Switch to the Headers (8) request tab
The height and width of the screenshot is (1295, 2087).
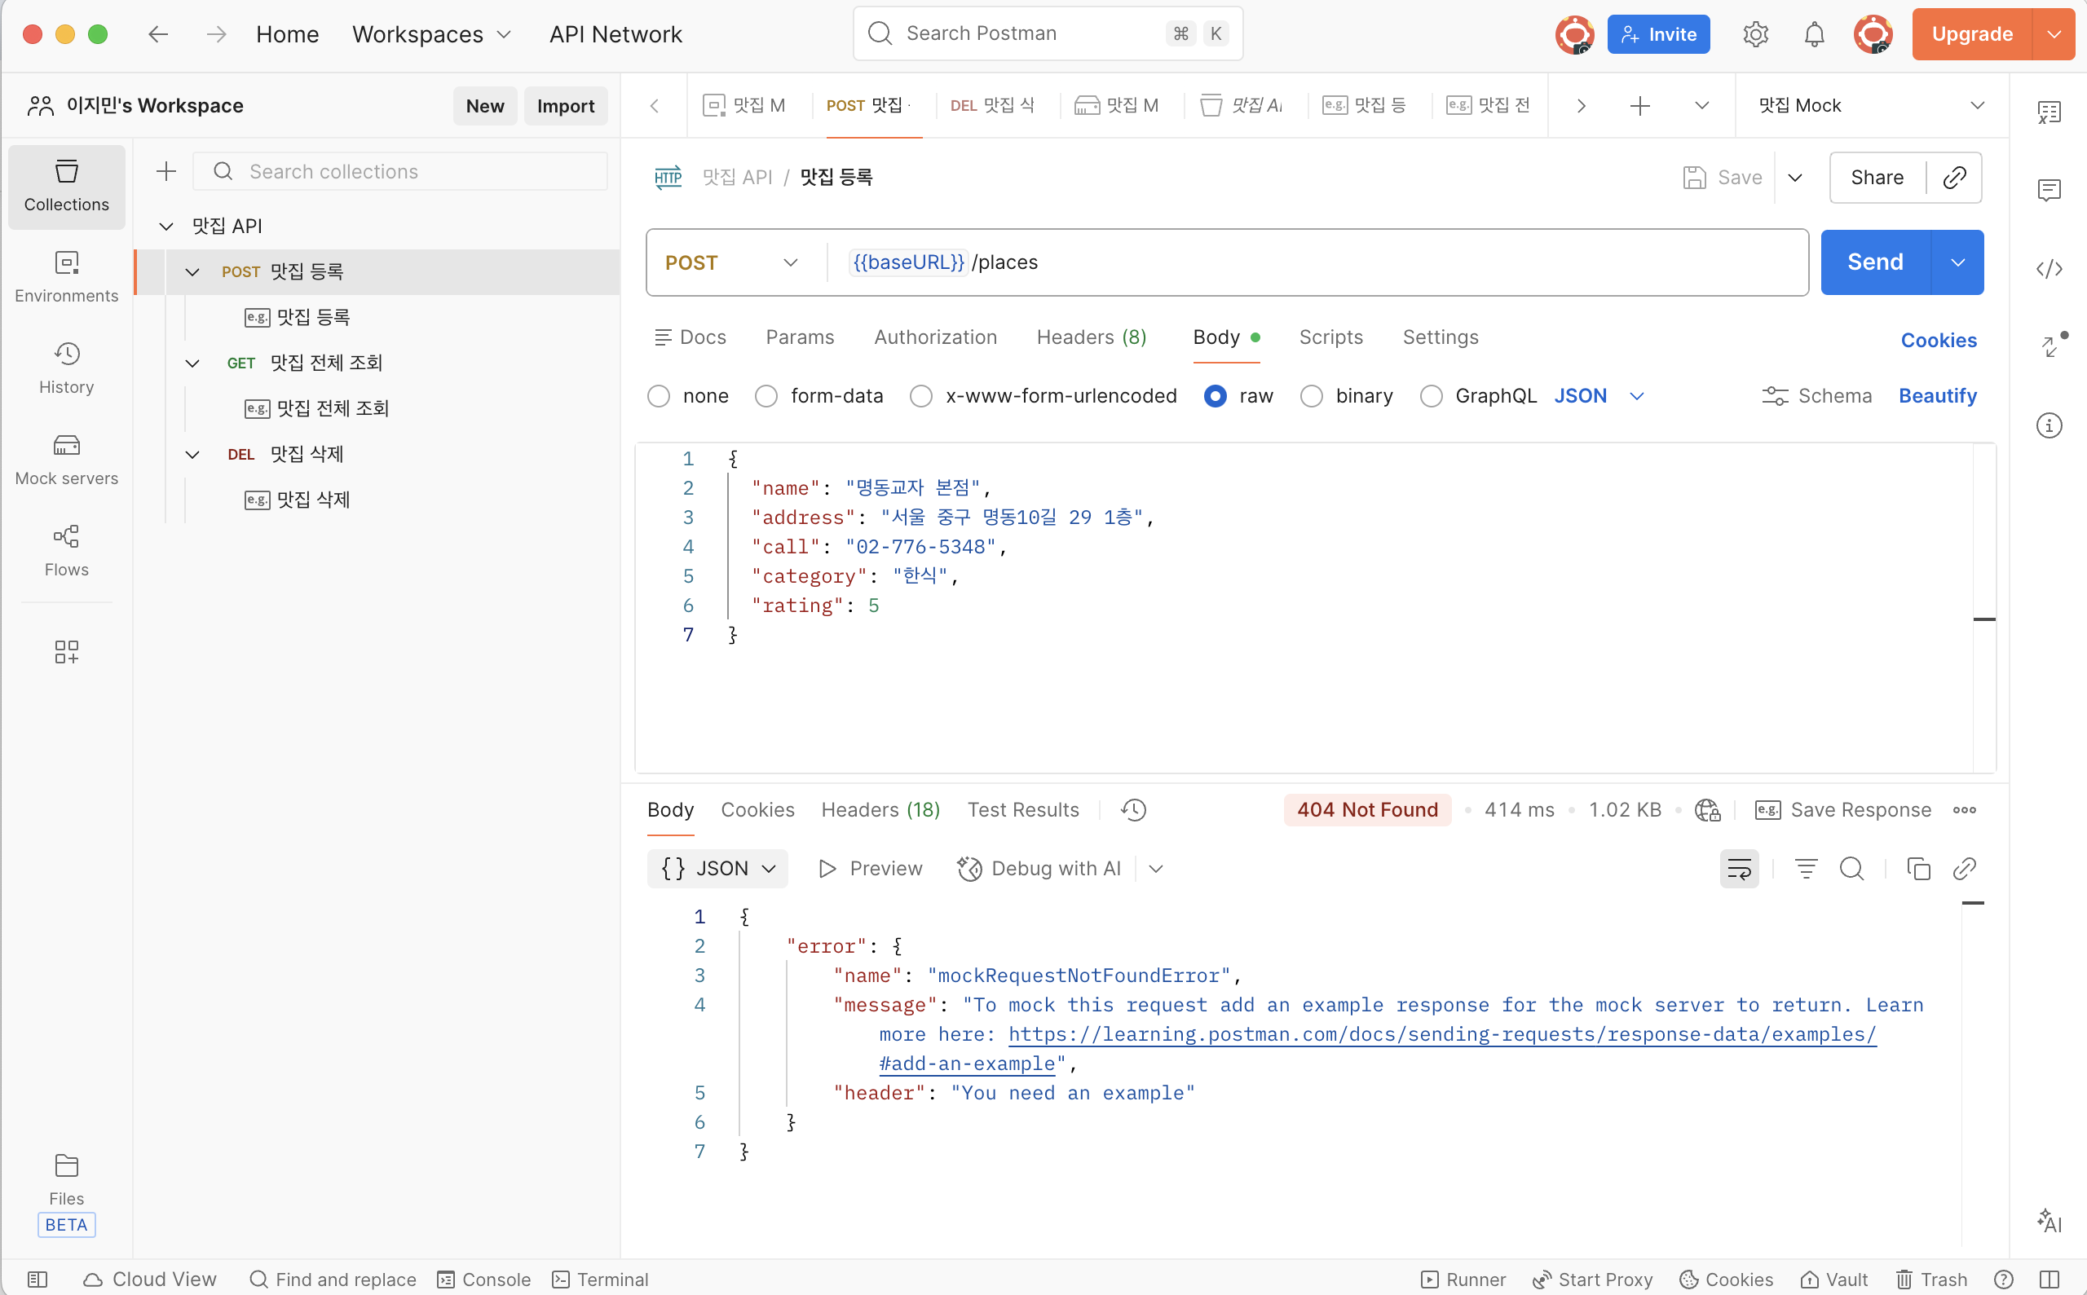point(1091,337)
